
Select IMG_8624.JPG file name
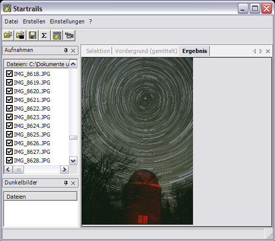(x=32, y=126)
